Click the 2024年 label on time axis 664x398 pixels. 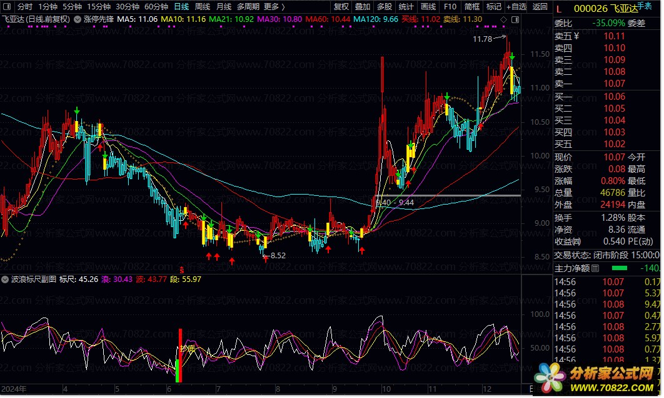point(14,389)
